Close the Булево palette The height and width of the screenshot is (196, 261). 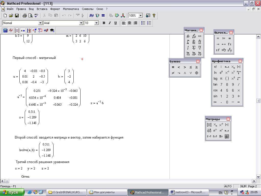click(x=198, y=61)
